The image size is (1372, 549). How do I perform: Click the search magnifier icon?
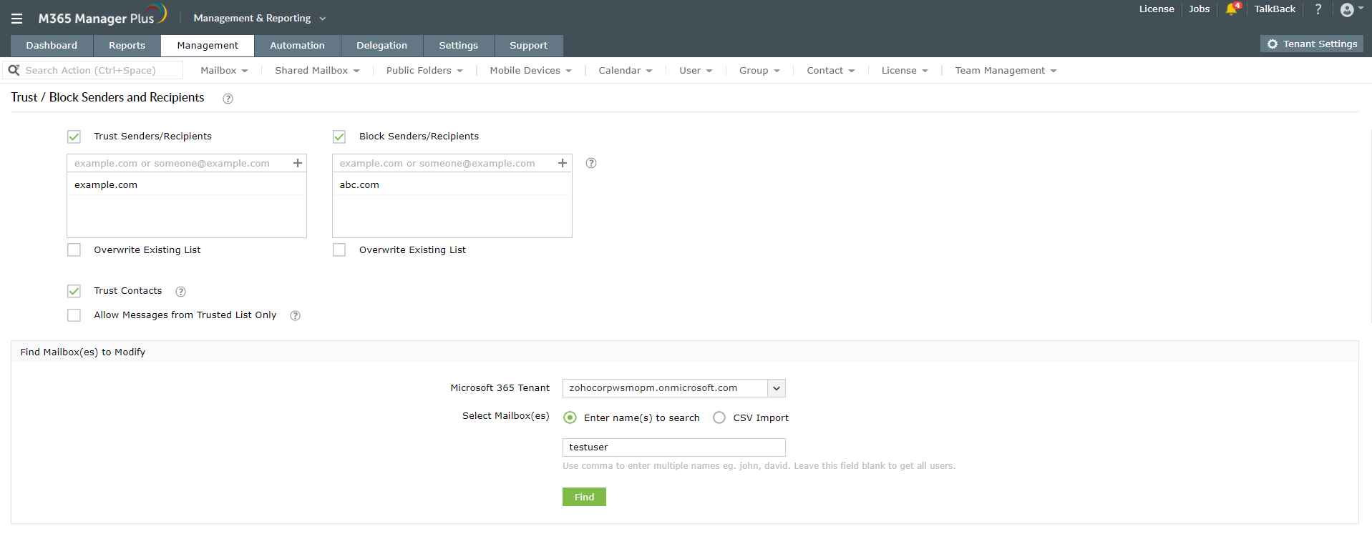click(x=14, y=70)
